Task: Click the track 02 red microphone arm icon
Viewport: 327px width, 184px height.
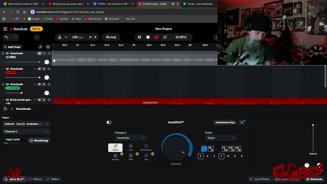Action: pos(3,69)
